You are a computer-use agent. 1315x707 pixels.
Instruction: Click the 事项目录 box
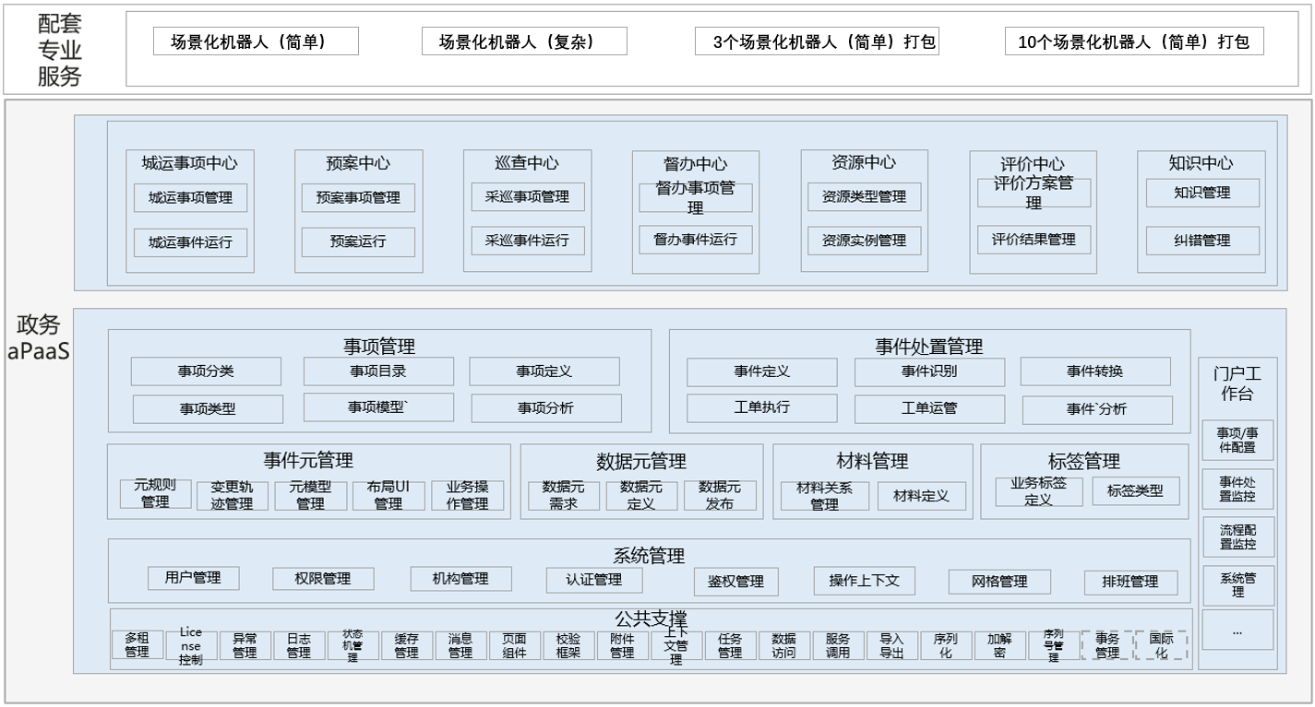click(x=378, y=371)
